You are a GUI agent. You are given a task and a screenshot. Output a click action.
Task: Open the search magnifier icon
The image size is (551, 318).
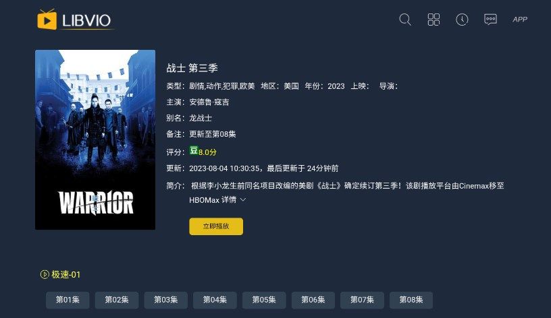[x=405, y=20]
